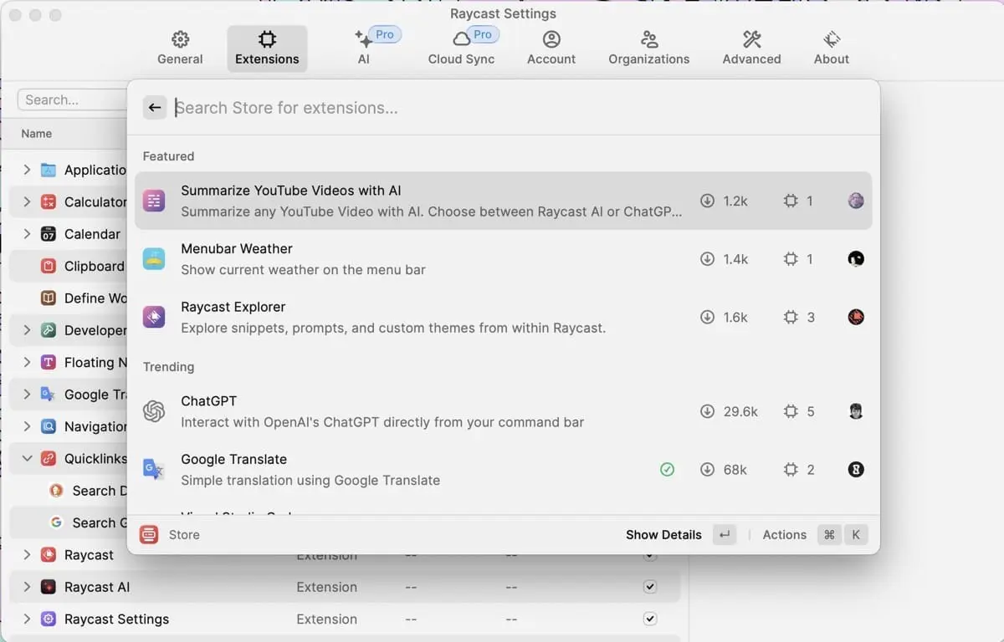Click the Calendar icon in the sidebar list
1004x642 pixels.
pyautogui.click(x=49, y=234)
